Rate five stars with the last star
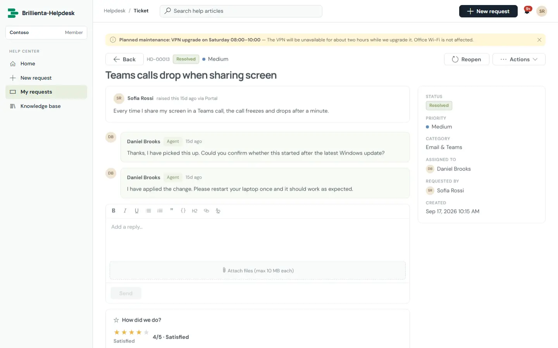Screen dimensions: 558x348 pos(146,332)
